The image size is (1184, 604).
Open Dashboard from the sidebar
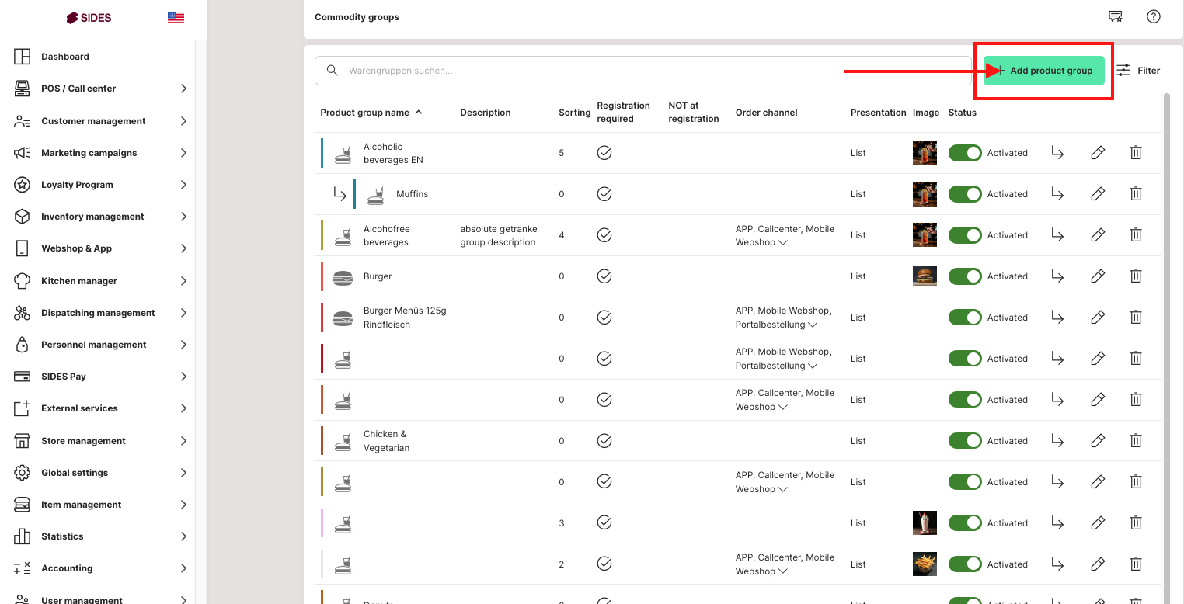pos(65,57)
